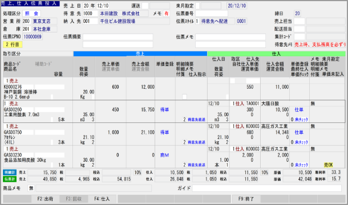Viewport: 348px width, 205px height.
Task: Click the F9:終了 button to exit
Action: 246,199
